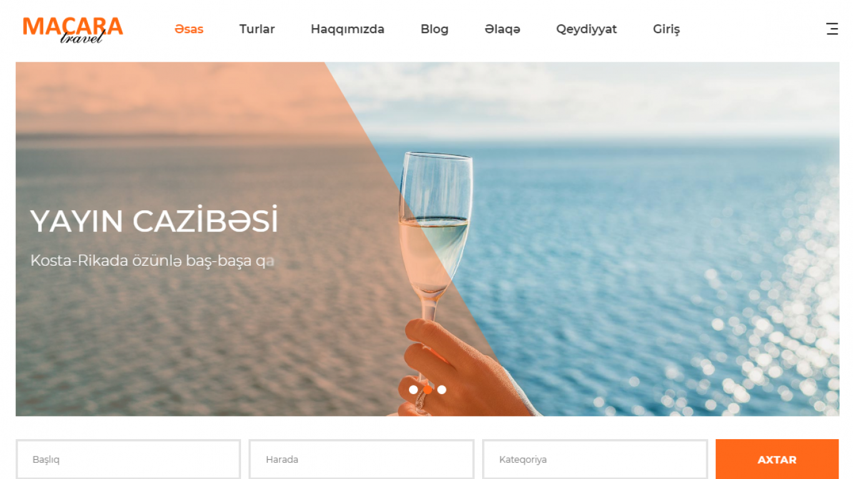The image size is (853, 479).
Task: Open the hamburger menu icon
Action: coord(832,29)
